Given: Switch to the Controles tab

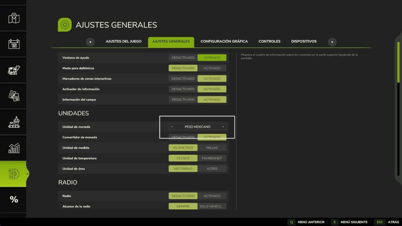Looking at the screenshot, I should [x=269, y=41].
